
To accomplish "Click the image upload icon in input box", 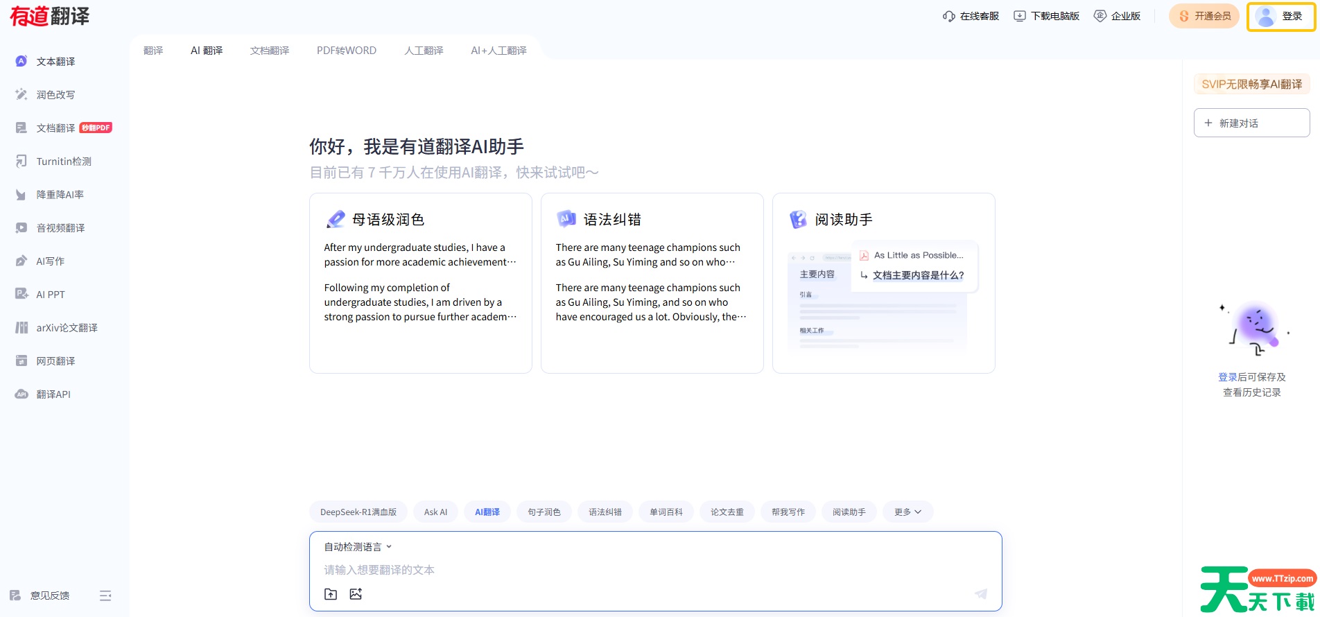I will (x=356, y=594).
